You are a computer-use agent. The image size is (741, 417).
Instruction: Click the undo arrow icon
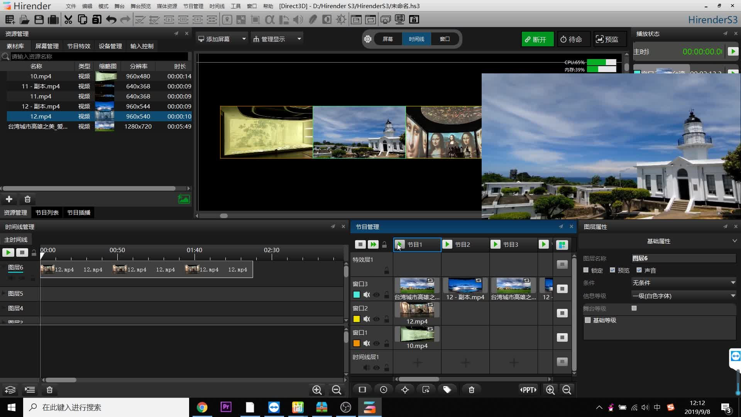point(111,19)
